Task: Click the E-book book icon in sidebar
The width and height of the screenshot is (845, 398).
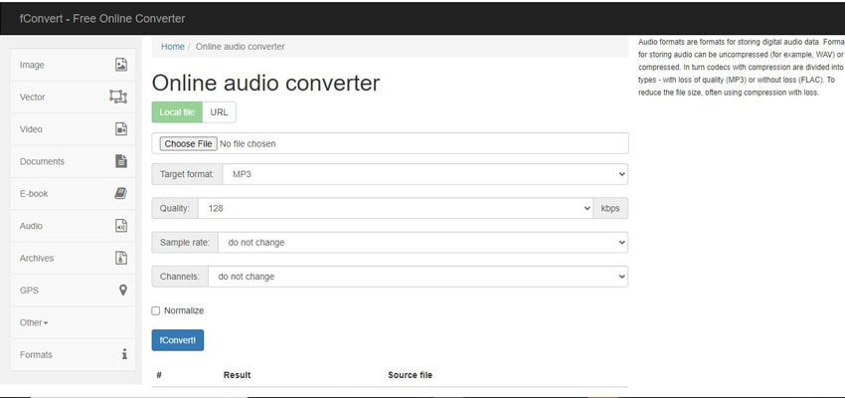Action: coord(120,194)
